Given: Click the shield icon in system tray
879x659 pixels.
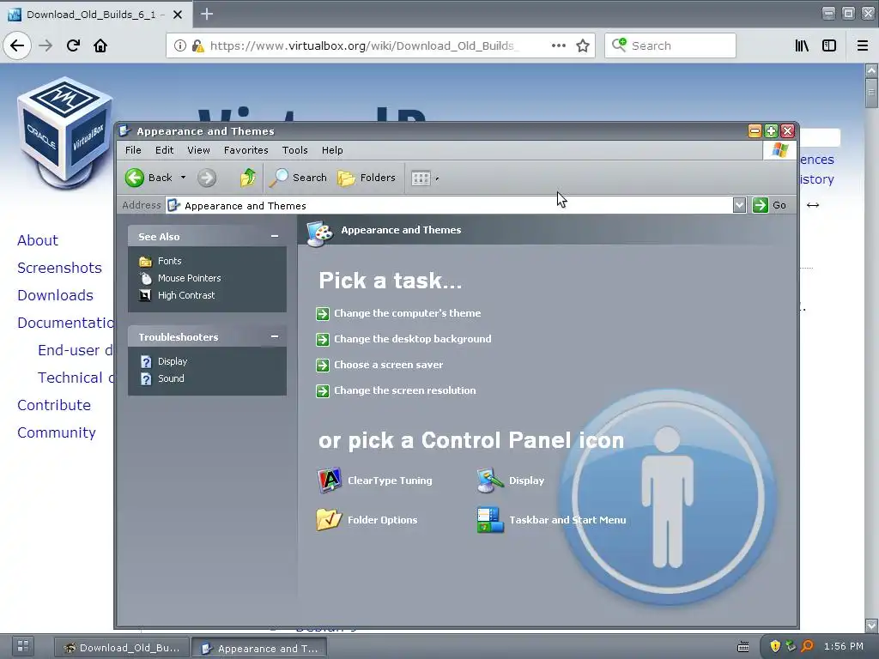Looking at the screenshot, I should tap(775, 646).
